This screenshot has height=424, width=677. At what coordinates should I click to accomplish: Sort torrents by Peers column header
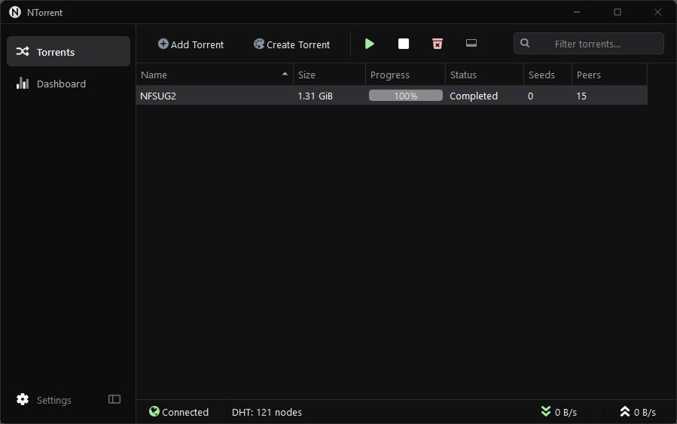[610, 75]
